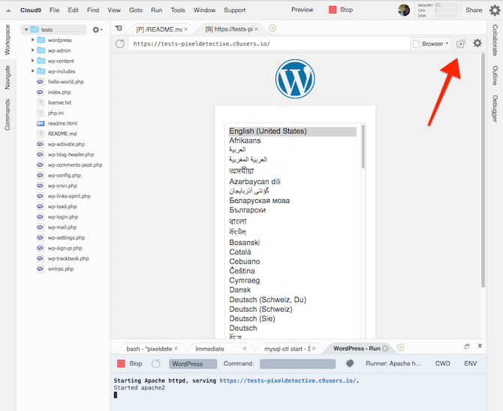Reload the preview with the refresh icon
Viewport: 503px width, 411px height.
(x=120, y=44)
